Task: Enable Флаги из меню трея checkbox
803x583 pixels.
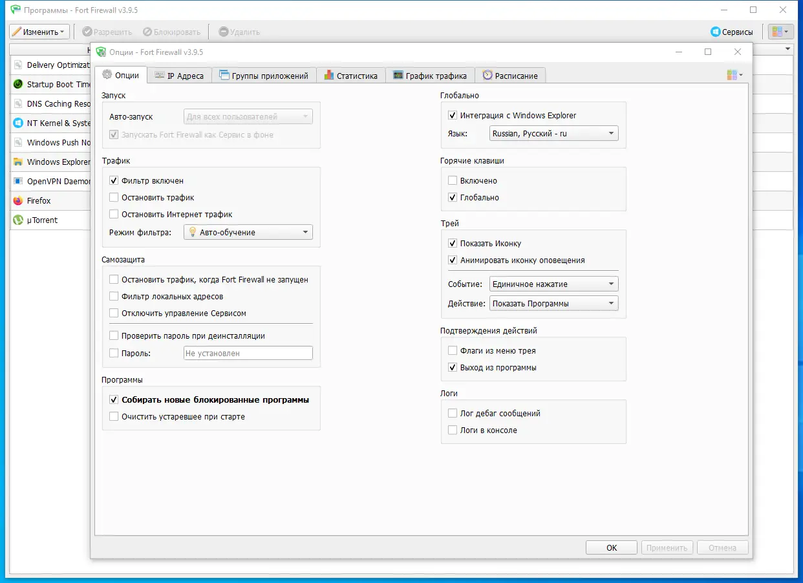Action: coord(453,351)
